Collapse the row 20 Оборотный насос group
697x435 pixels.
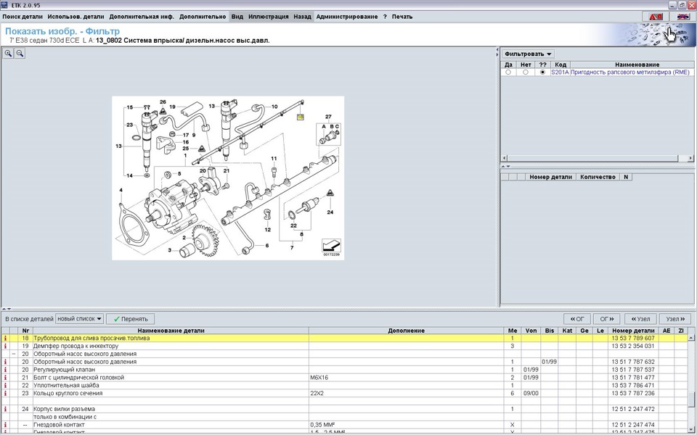14,354
